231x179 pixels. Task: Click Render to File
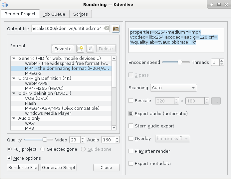pos(23,167)
